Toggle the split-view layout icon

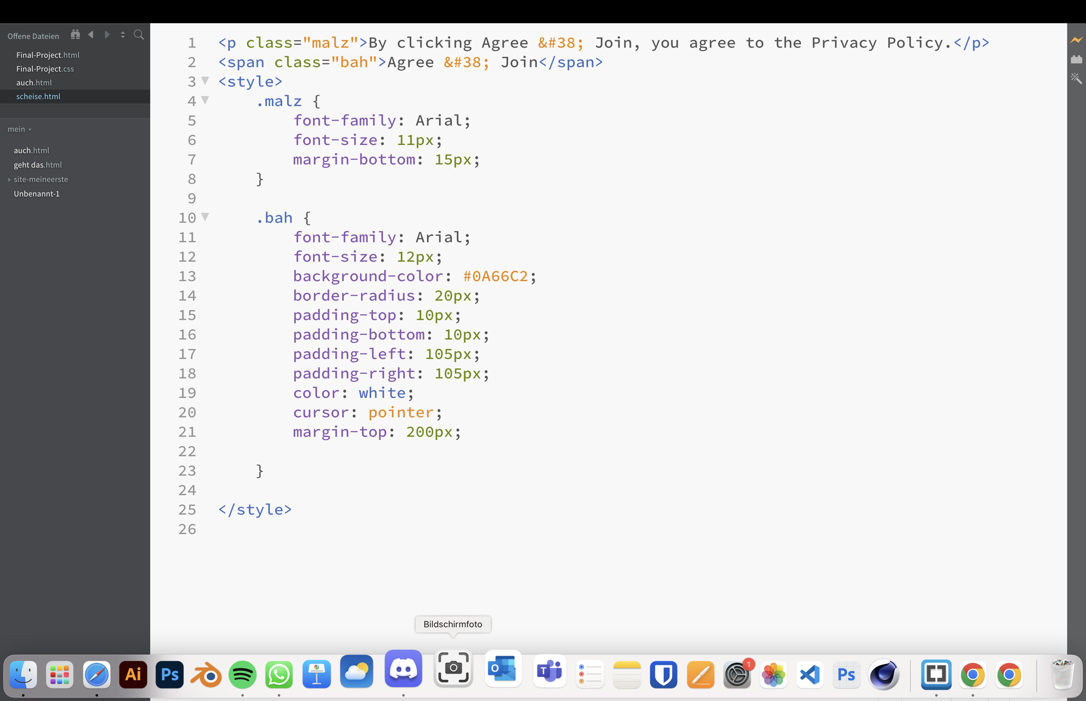tap(123, 35)
